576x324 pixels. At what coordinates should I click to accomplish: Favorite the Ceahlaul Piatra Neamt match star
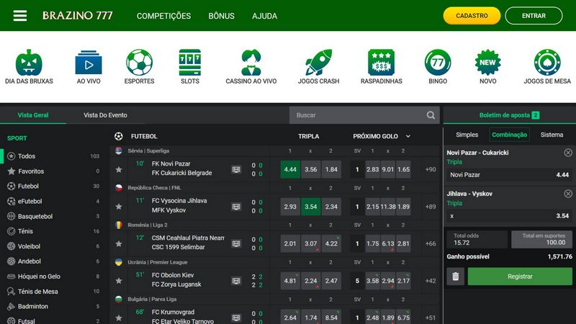(x=119, y=243)
